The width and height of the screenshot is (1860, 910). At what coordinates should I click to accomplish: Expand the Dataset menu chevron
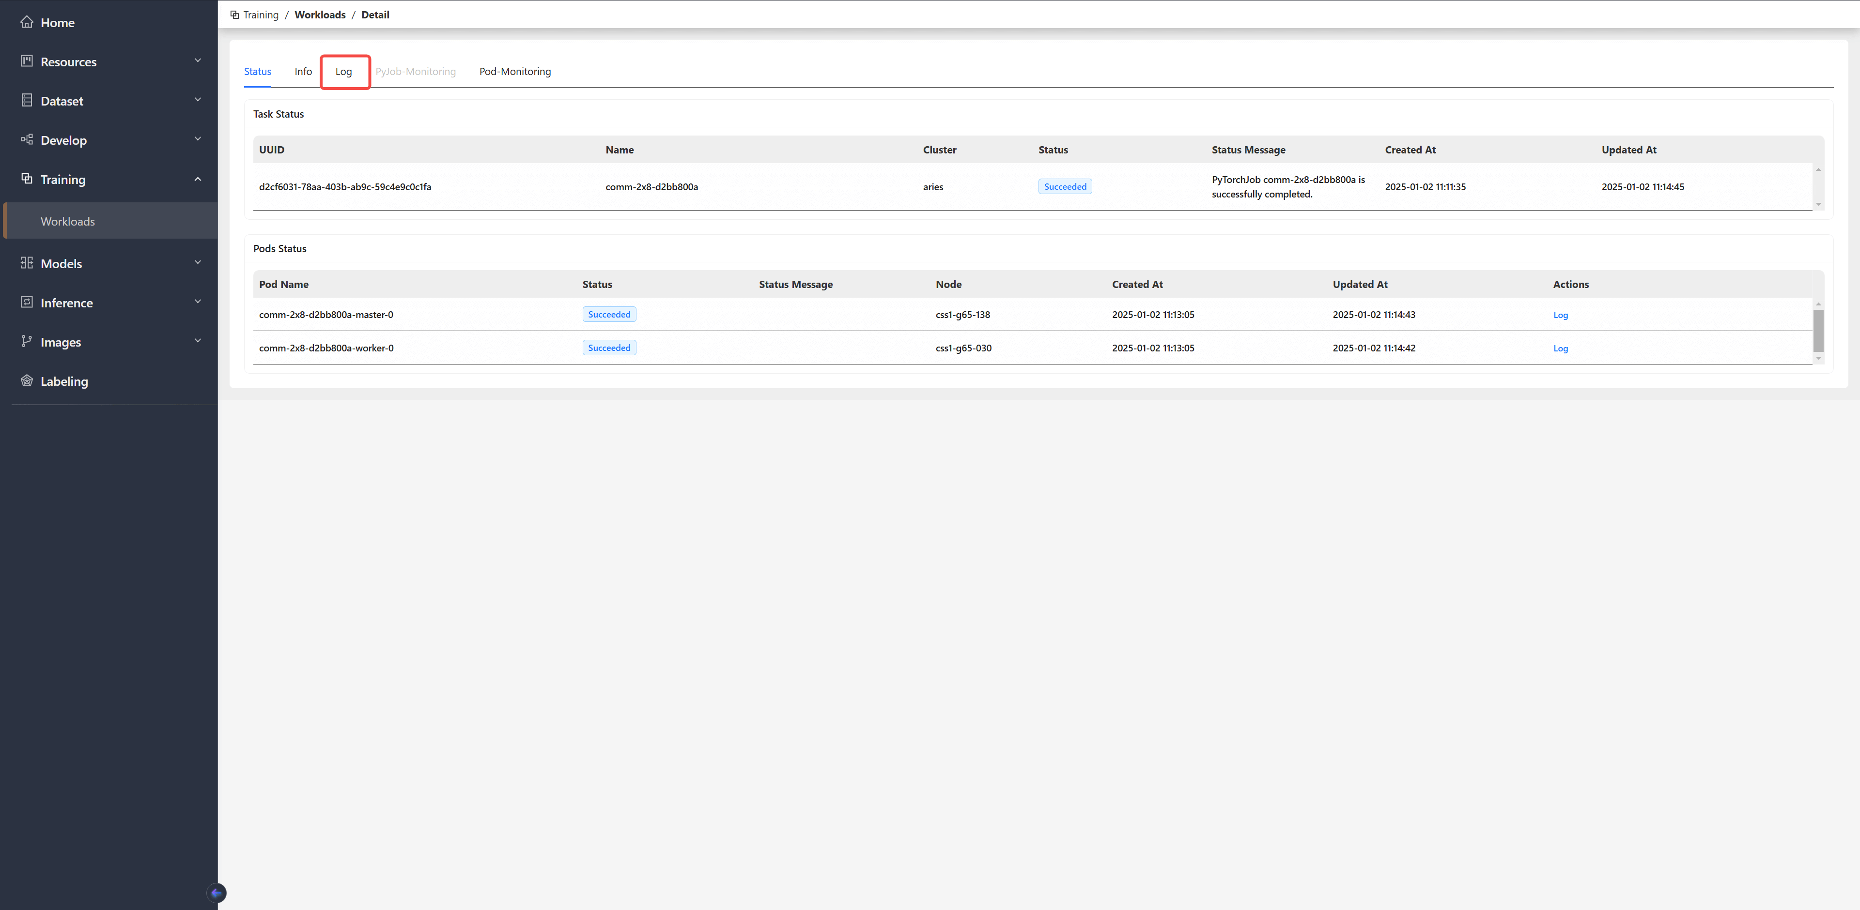coord(198,100)
